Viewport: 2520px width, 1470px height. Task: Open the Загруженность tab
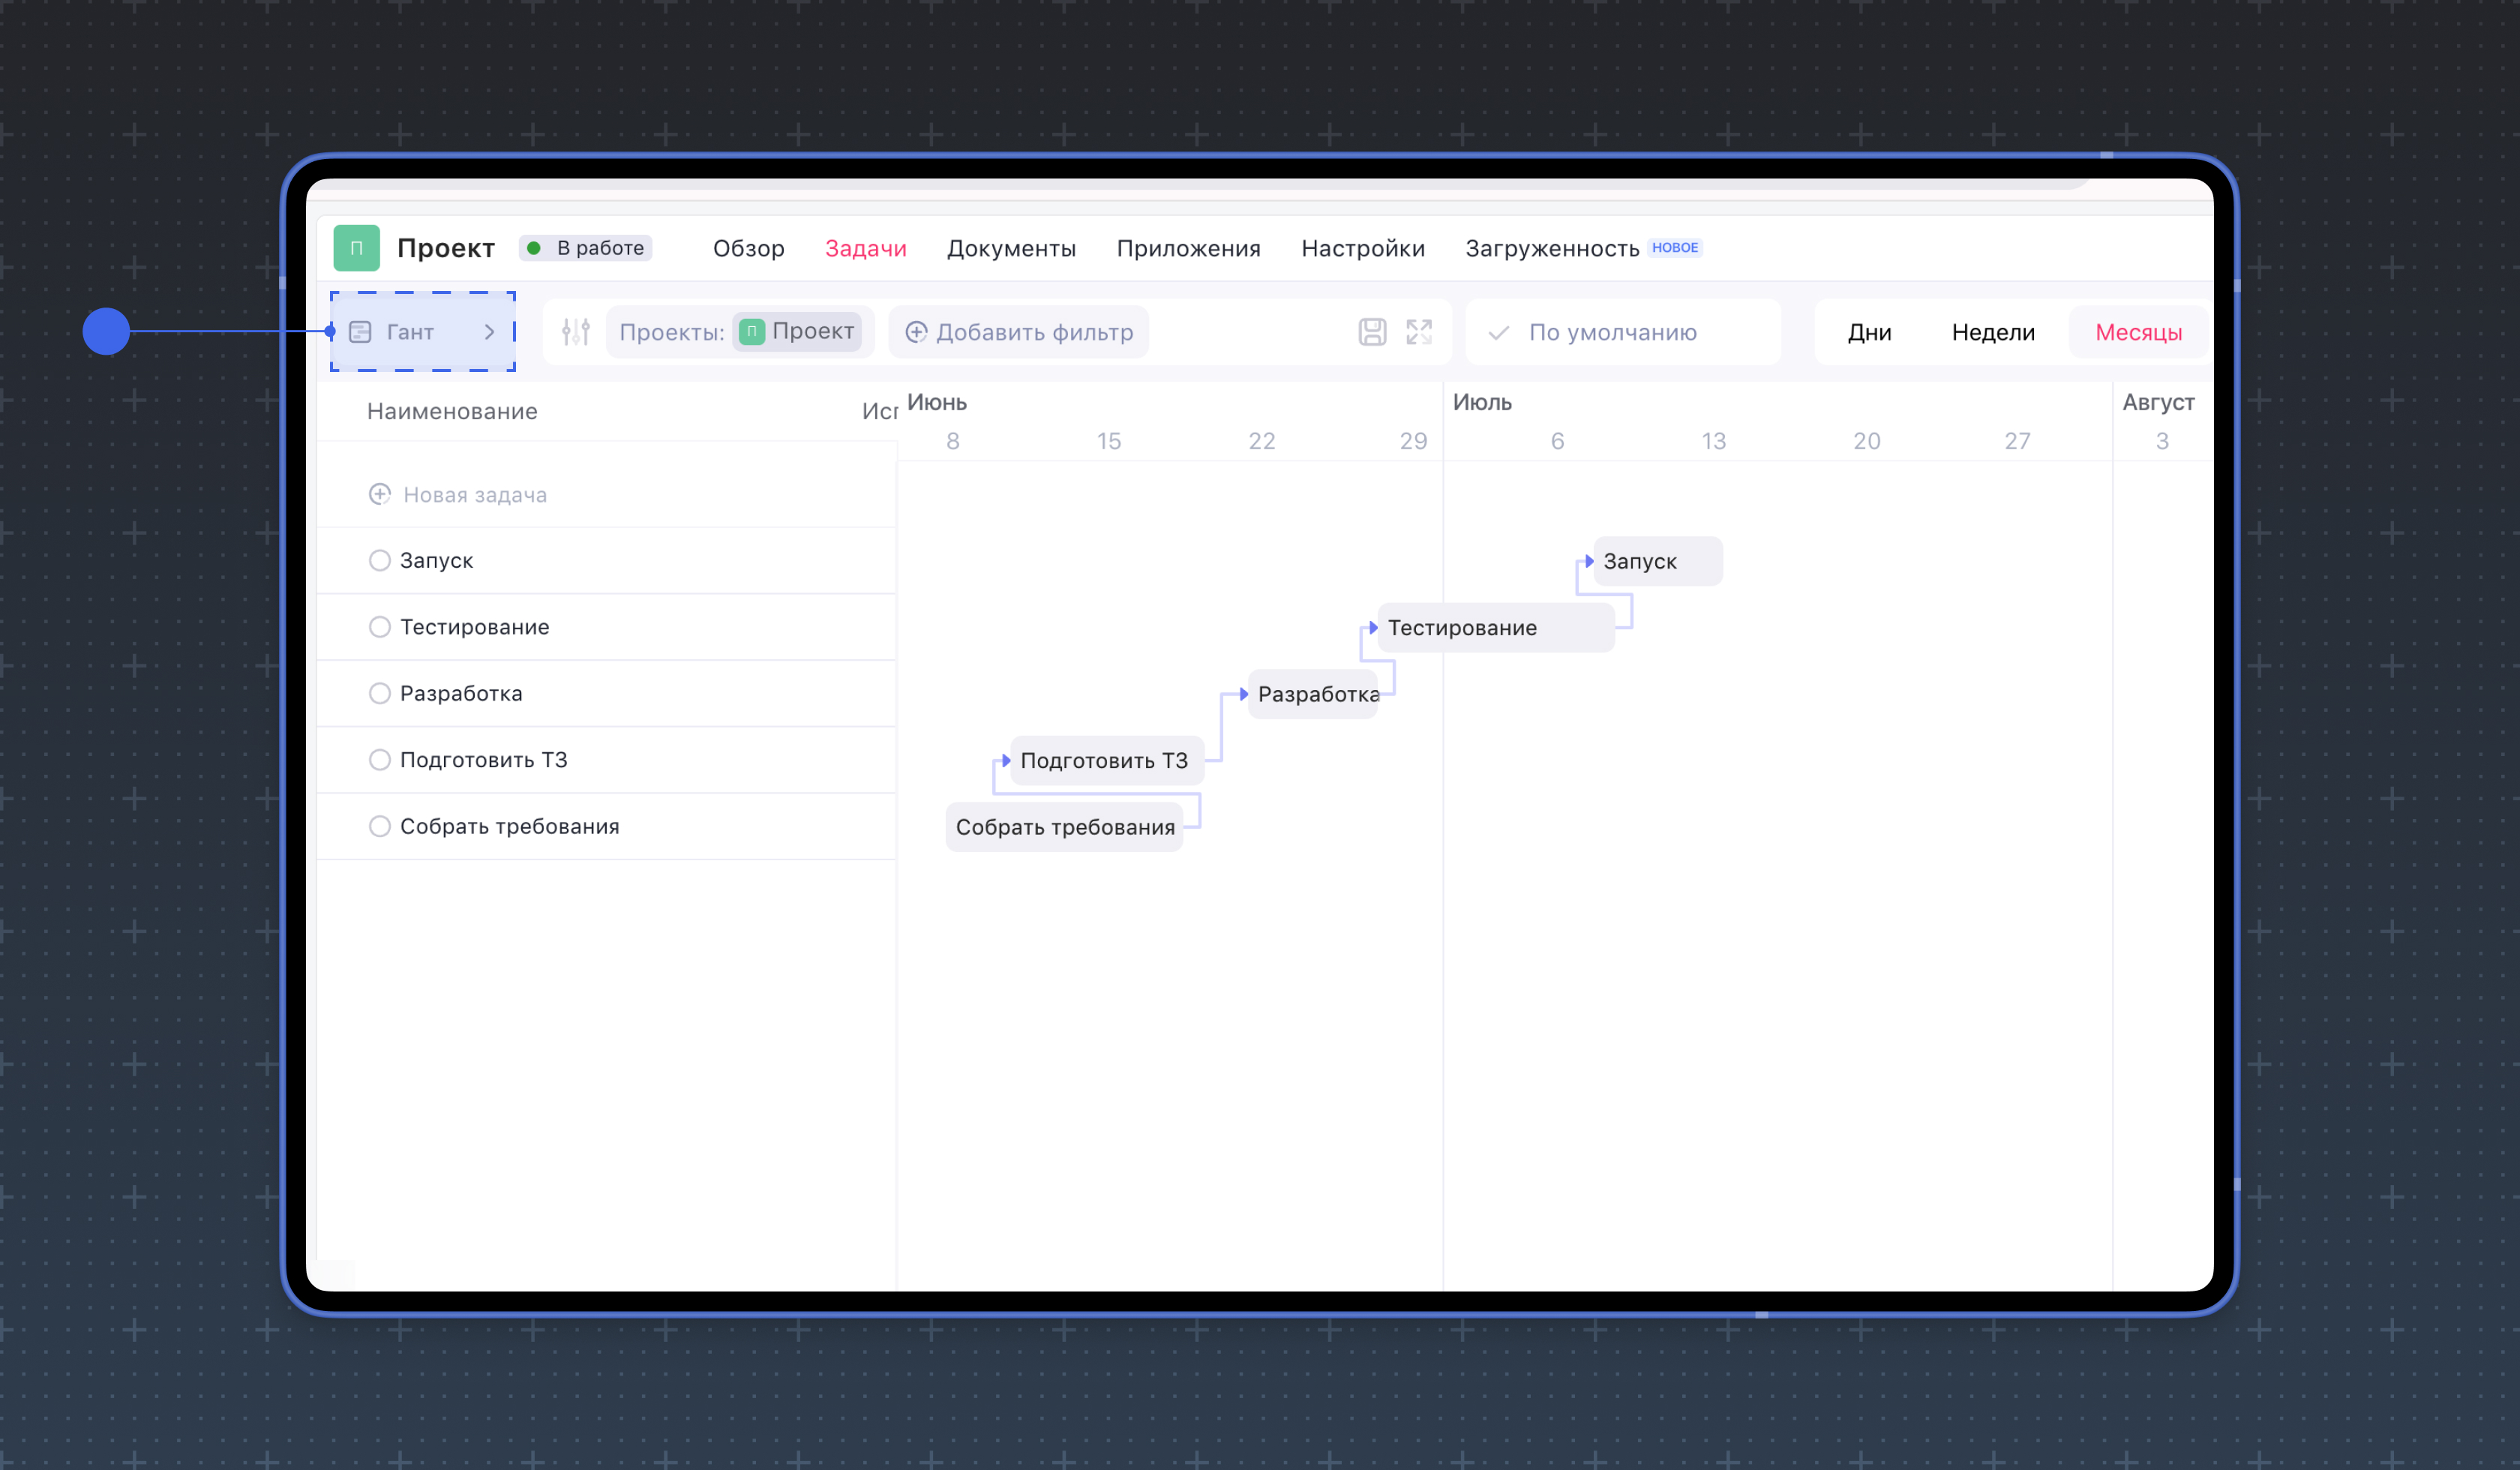click(1552, 248)
